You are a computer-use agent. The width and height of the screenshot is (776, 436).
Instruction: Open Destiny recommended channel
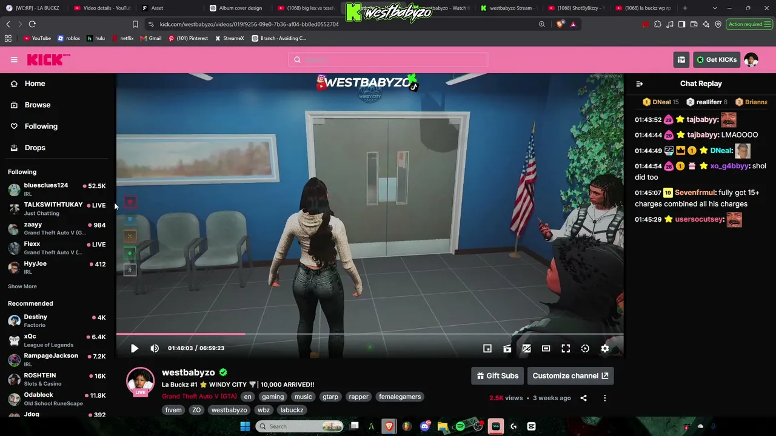point(57,321)
